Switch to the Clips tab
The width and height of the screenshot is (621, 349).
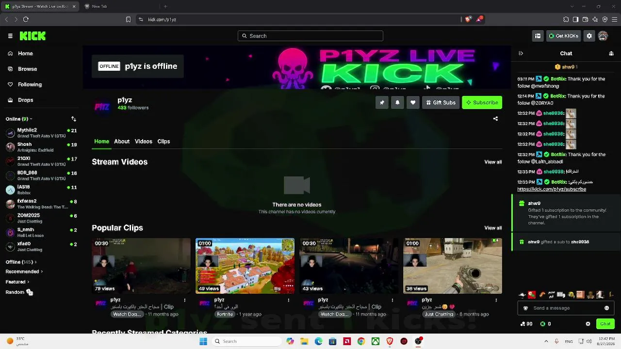[163, 142]
